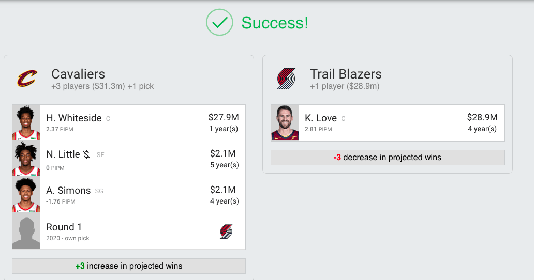Click the Round 1 pick silhouette placeholder
Viewport: 534px width, 280px height.
26,231
